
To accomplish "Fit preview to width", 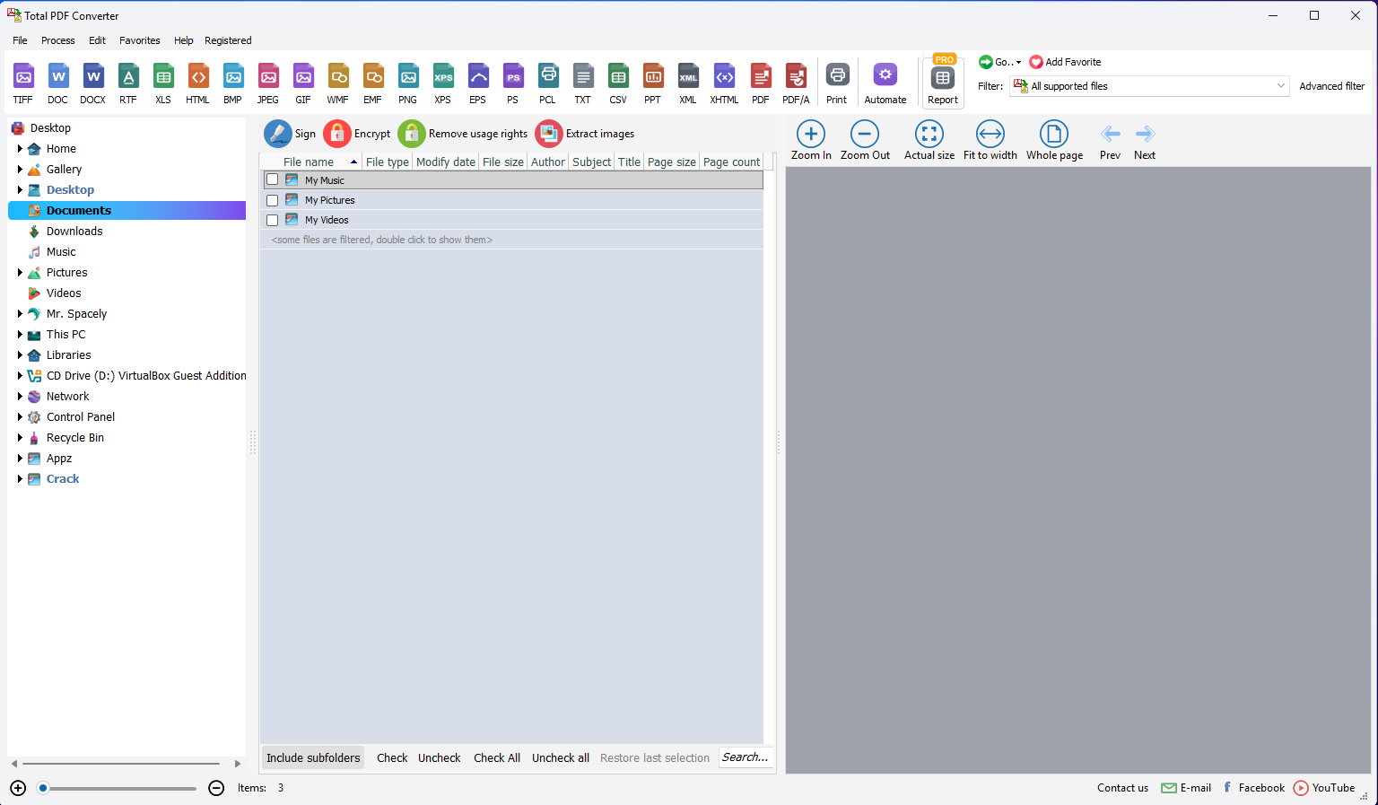I will pos(990,141).
